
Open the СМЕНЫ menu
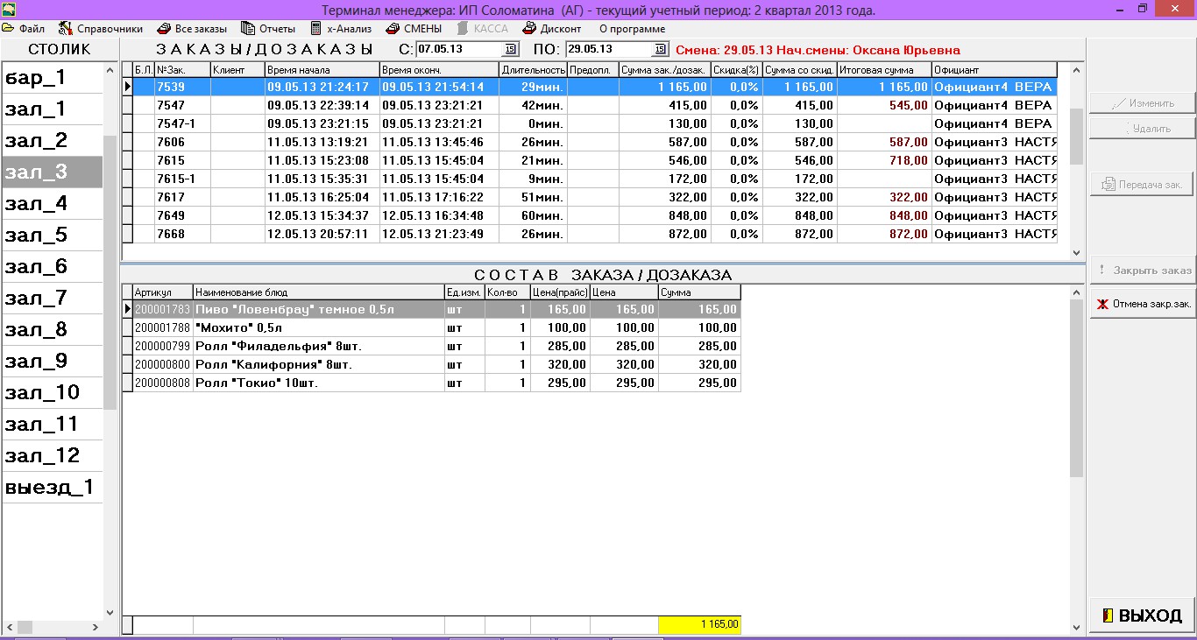[x=422, y=29]
